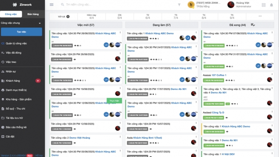Click the Quản lý công việc sidebar icon
This screenshot has height=157, width=279.
[x=2, y=43]
